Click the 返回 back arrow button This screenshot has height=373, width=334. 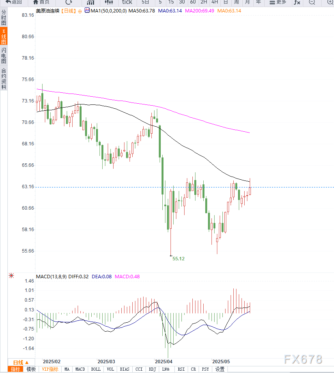tap(13, 2)
